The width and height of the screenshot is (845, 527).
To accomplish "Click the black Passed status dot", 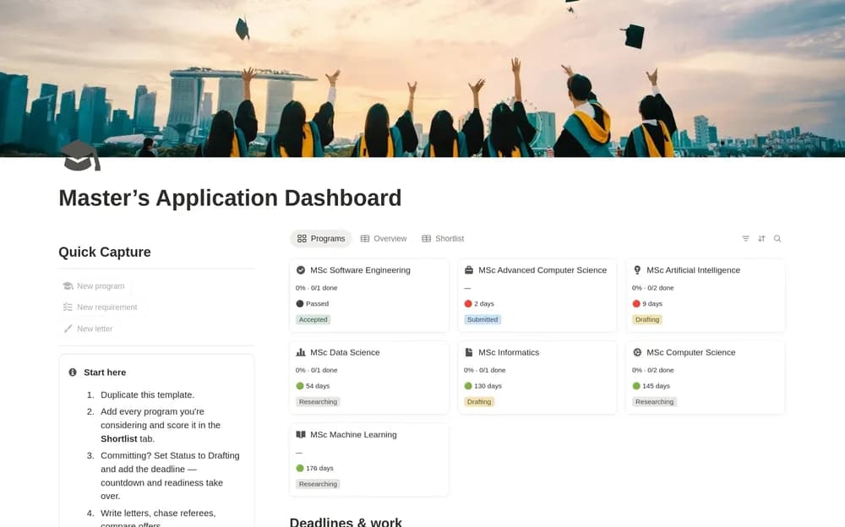I will pos(300,303).
